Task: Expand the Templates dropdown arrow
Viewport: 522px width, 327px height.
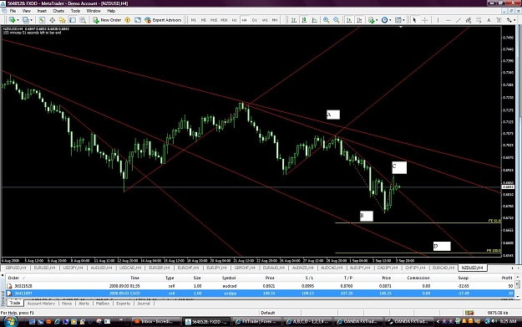Action: coord(403,20)
